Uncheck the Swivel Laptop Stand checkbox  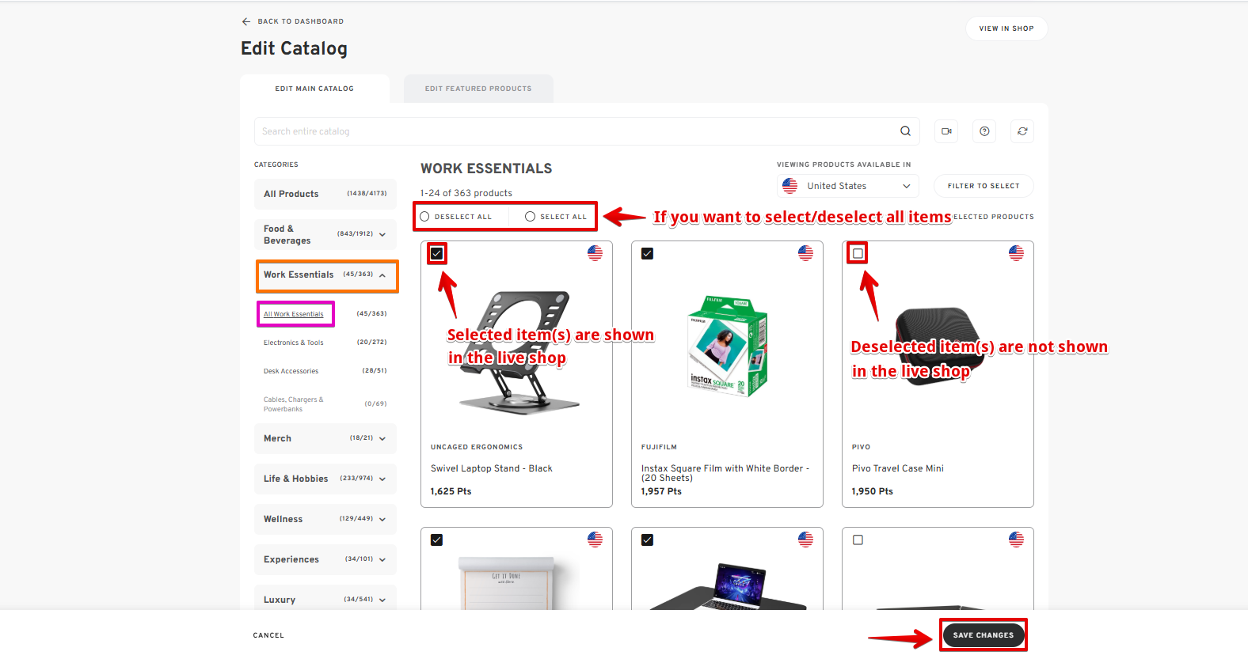point(437,254)
